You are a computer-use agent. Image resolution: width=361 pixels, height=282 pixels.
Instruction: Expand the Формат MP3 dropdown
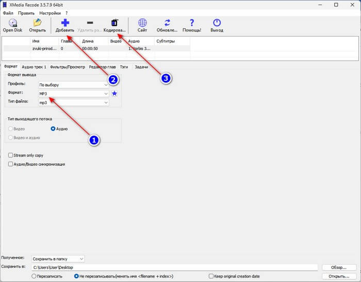click(x=73, y=94)
